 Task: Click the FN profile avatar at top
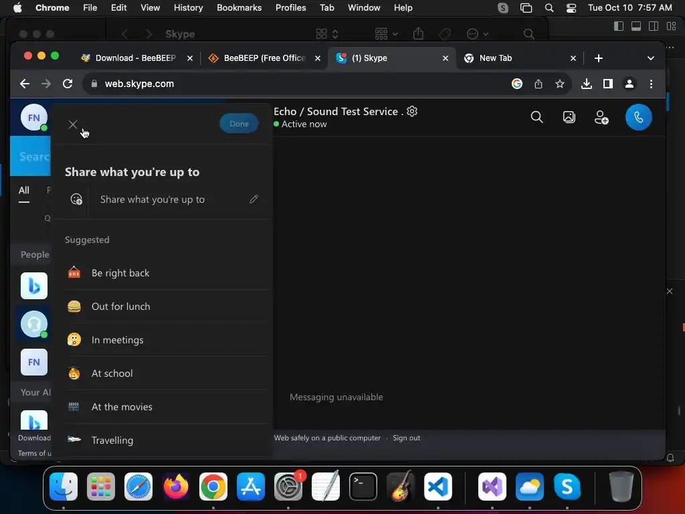click(x=34, y=117)
